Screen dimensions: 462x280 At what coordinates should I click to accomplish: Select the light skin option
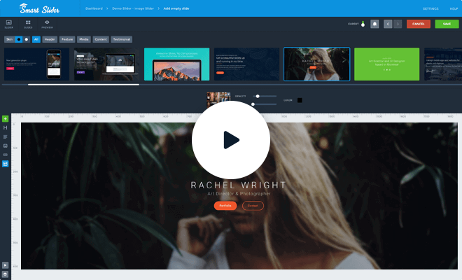tap(26, 39)
